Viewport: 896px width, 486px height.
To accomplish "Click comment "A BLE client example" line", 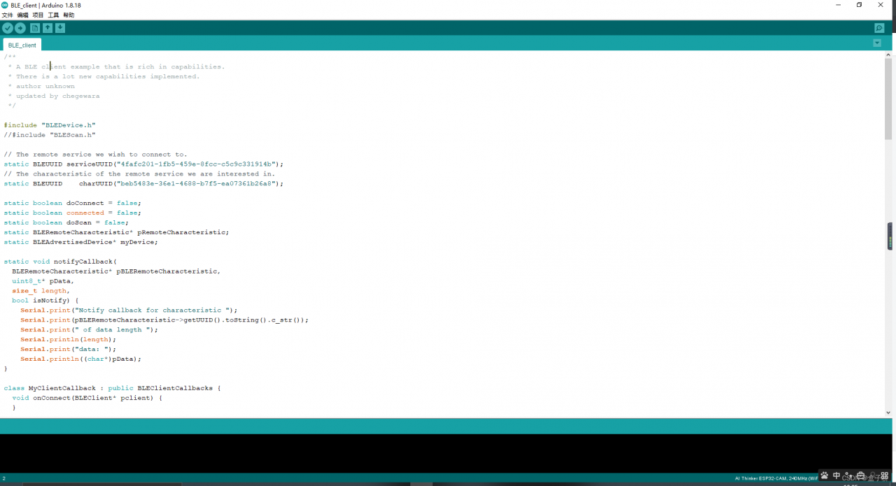I will pyautogui.click(x=116, y=67).
